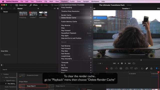160x90 pixels.
Task: Choose Selected Clips... in submenu
Action: [100, 23]
